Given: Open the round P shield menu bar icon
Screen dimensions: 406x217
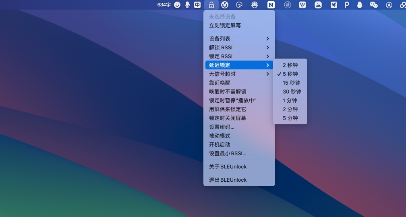Looking at the screenshot, I should [x=225, y=5].
